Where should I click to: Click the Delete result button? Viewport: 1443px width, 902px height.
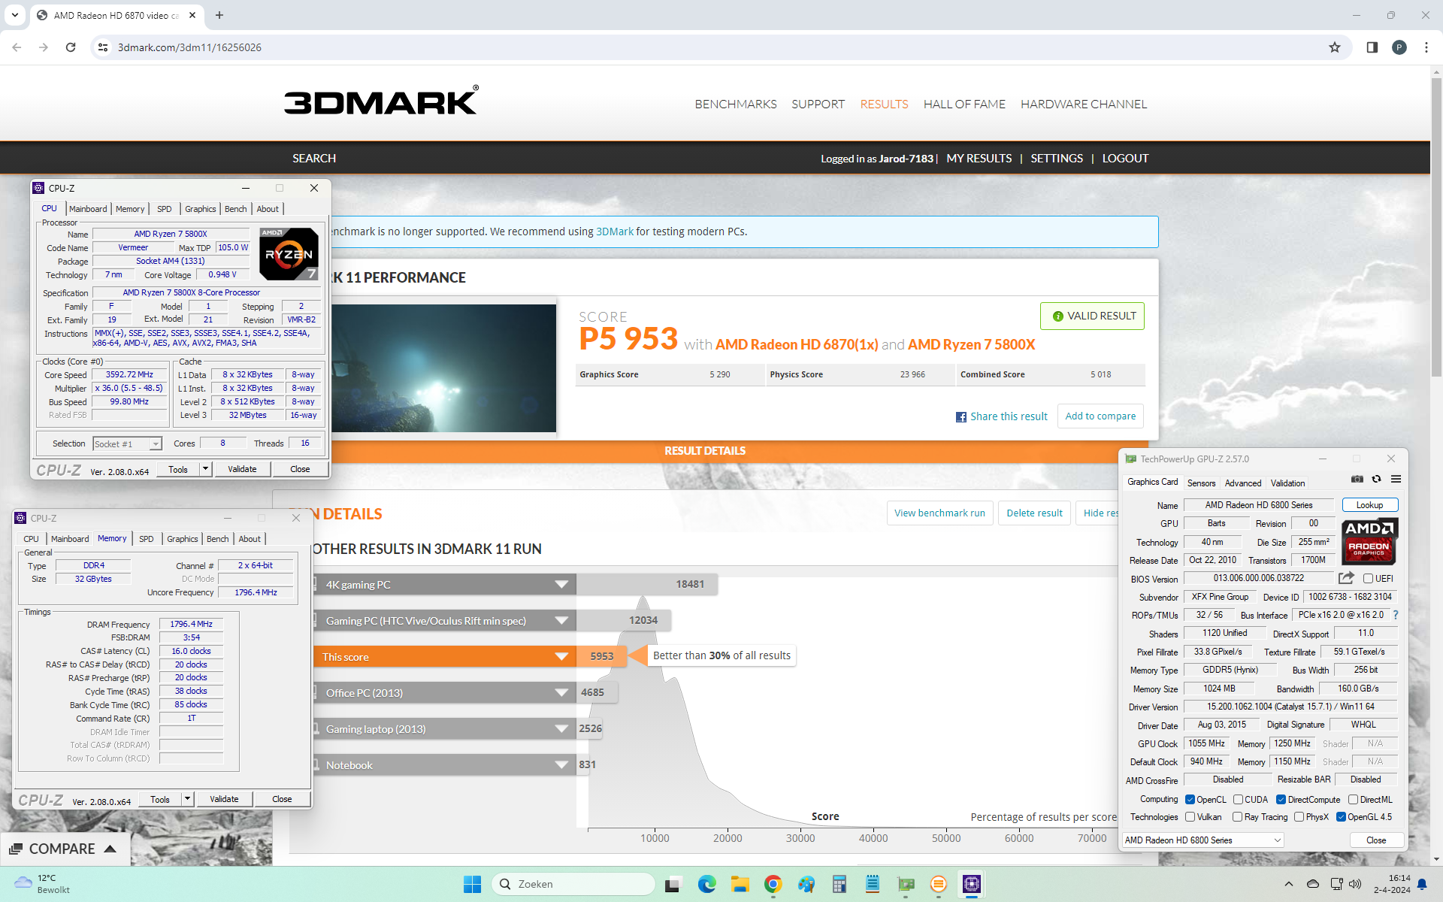click(x=1034, y=513)
